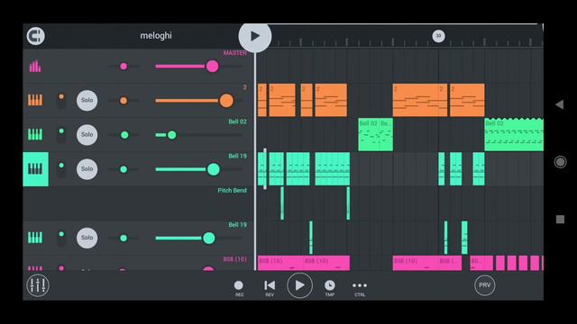Viewport: 577px width, 324px height.
Task: Select the widest Bell 19 clip in the highlighted track
Action: (333, 169)
